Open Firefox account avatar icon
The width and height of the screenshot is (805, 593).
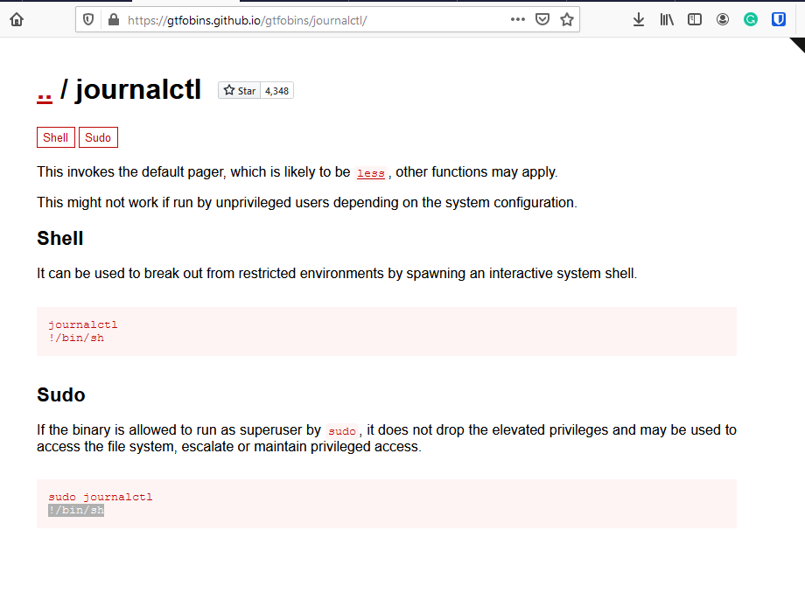coord(723,19)
